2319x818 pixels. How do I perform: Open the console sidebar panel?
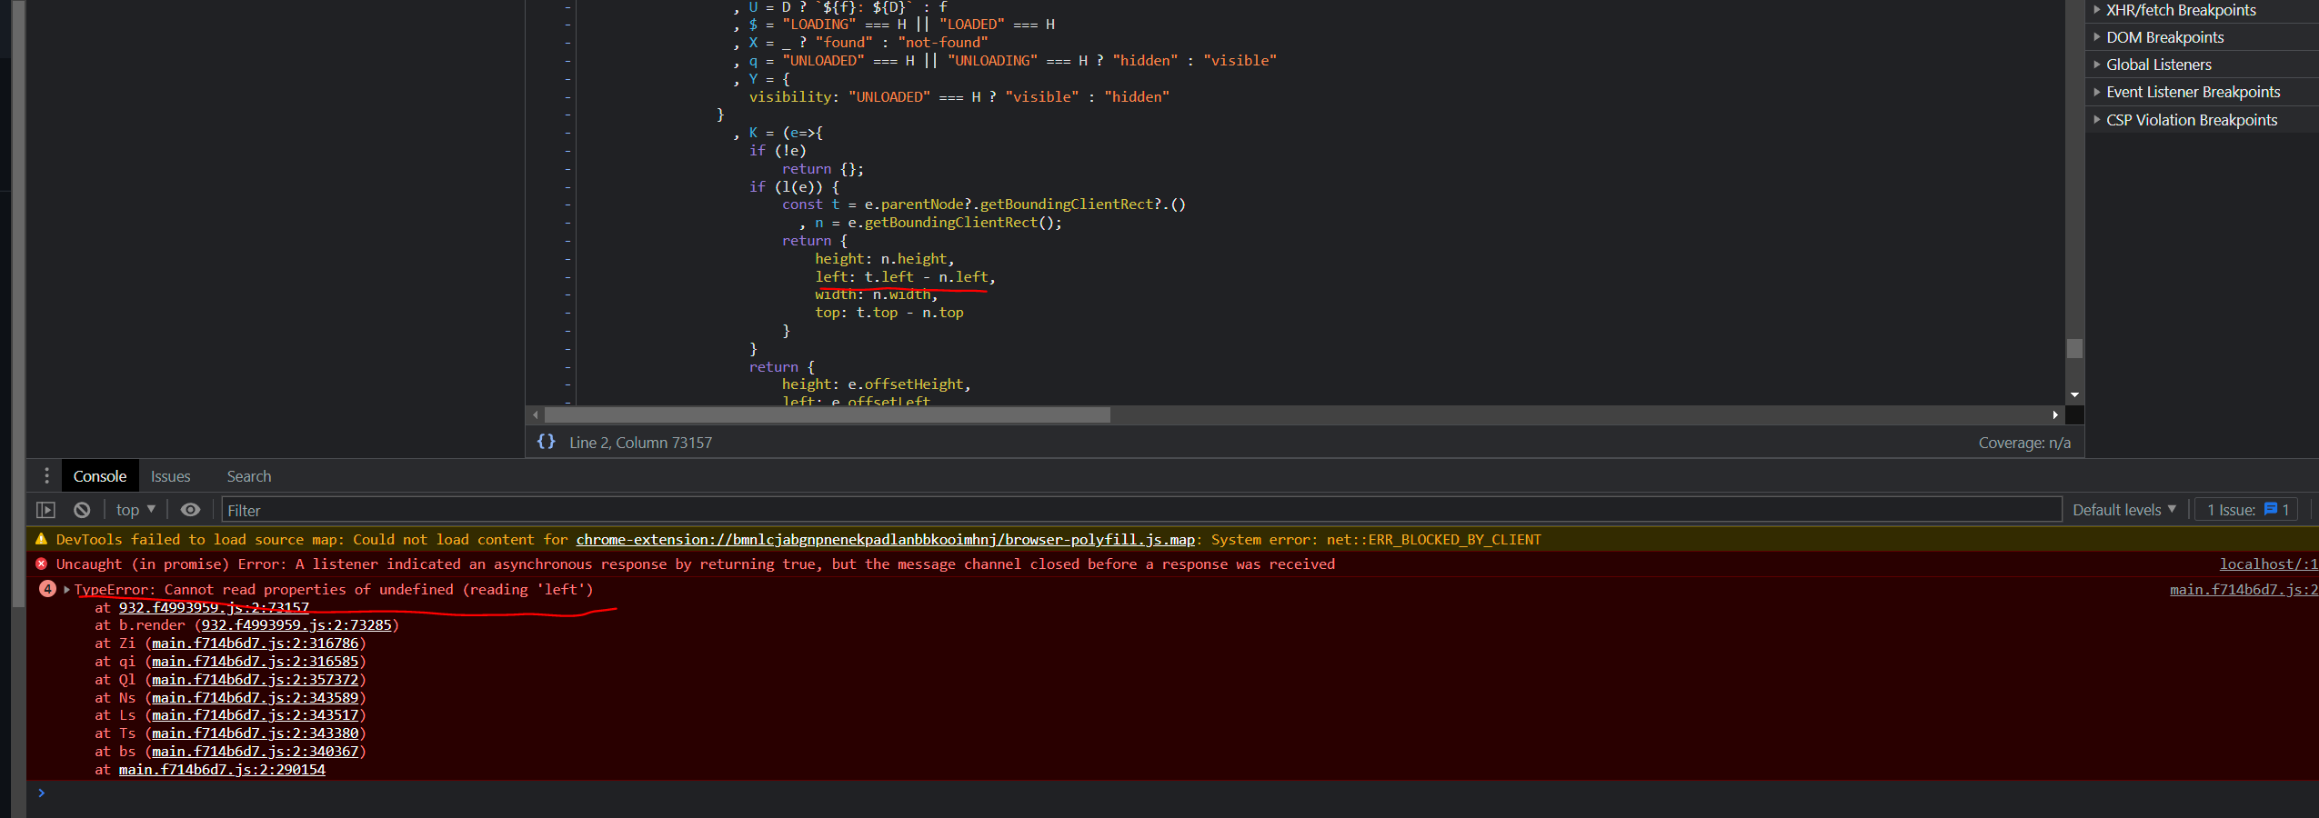46,510
